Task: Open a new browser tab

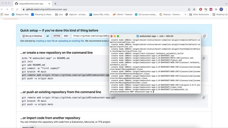Action: 56,4
